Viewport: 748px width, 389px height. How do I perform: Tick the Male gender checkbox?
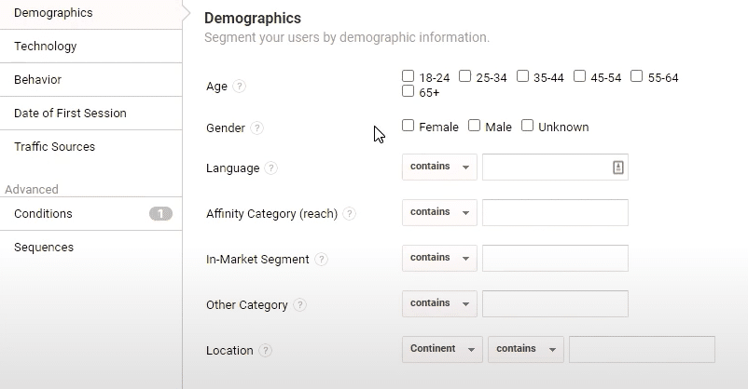[x=474, y=126]
